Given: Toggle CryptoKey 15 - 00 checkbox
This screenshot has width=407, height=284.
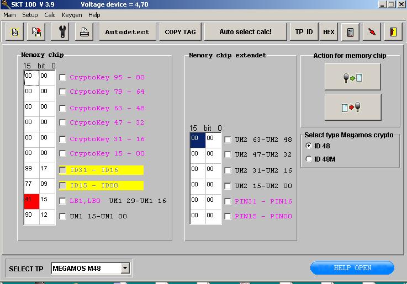Looking at the screenshot, I should click(62, 154).
